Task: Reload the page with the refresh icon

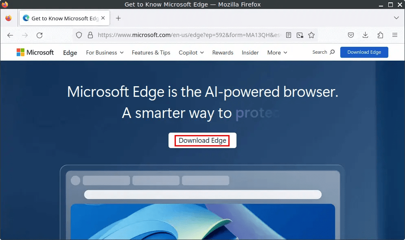Action: coord(39,35)
